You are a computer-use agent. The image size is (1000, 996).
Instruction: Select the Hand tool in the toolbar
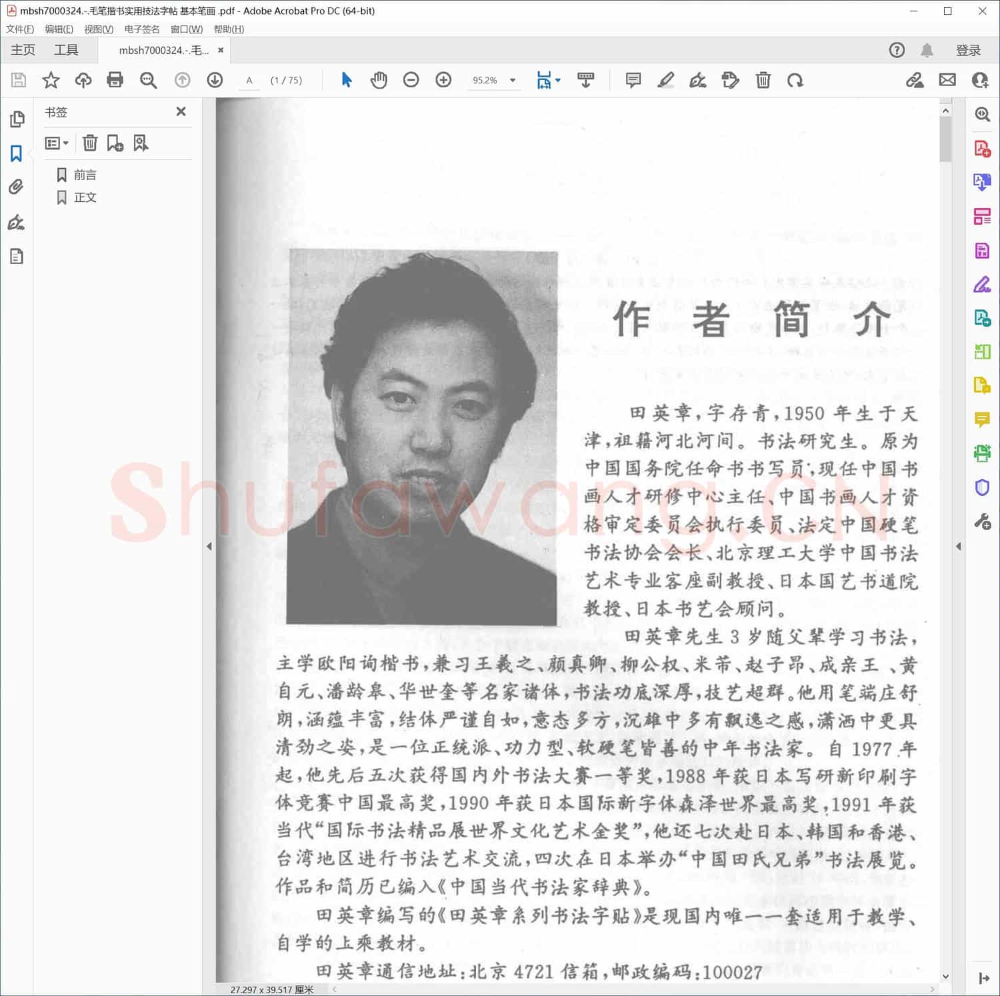tap(378, 79)
